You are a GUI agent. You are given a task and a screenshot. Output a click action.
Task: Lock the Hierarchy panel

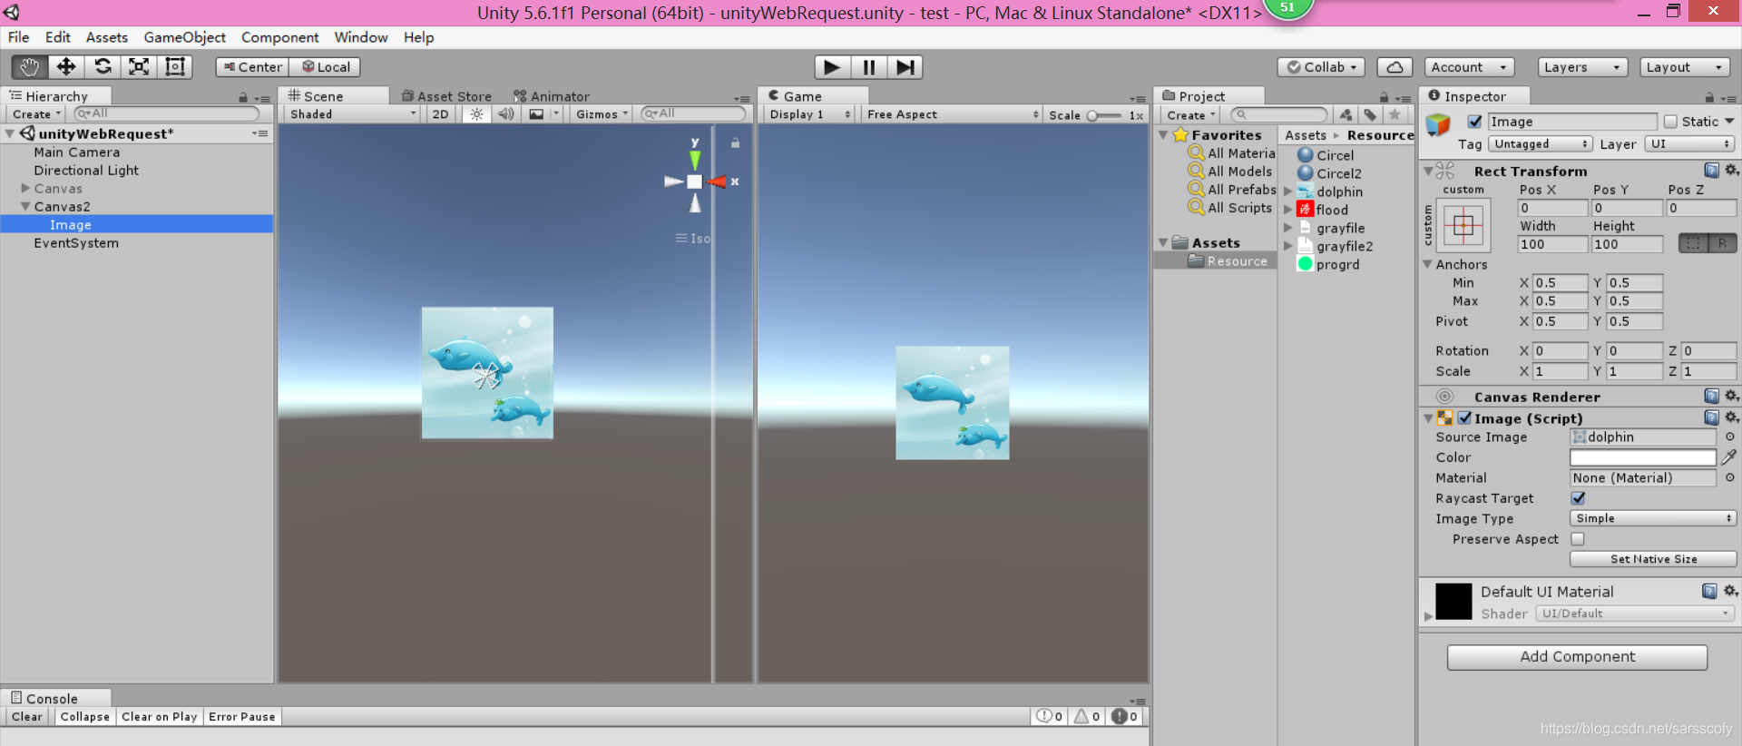pyautogui.click(x=243, y=97)
